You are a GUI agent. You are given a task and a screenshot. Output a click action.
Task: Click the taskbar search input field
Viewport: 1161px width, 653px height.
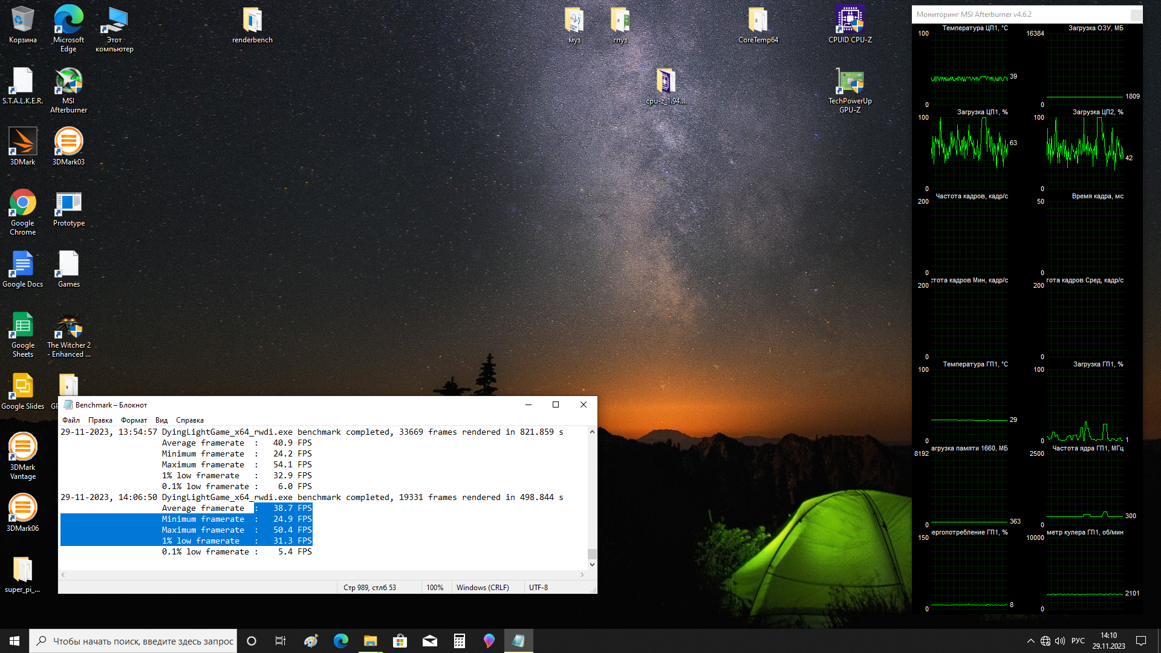coord(142,641)
